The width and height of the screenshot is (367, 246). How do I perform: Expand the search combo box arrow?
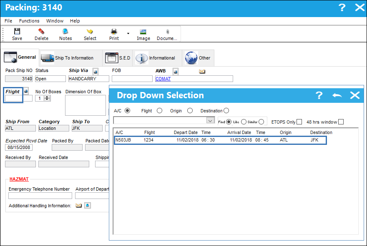coord(210,121)
